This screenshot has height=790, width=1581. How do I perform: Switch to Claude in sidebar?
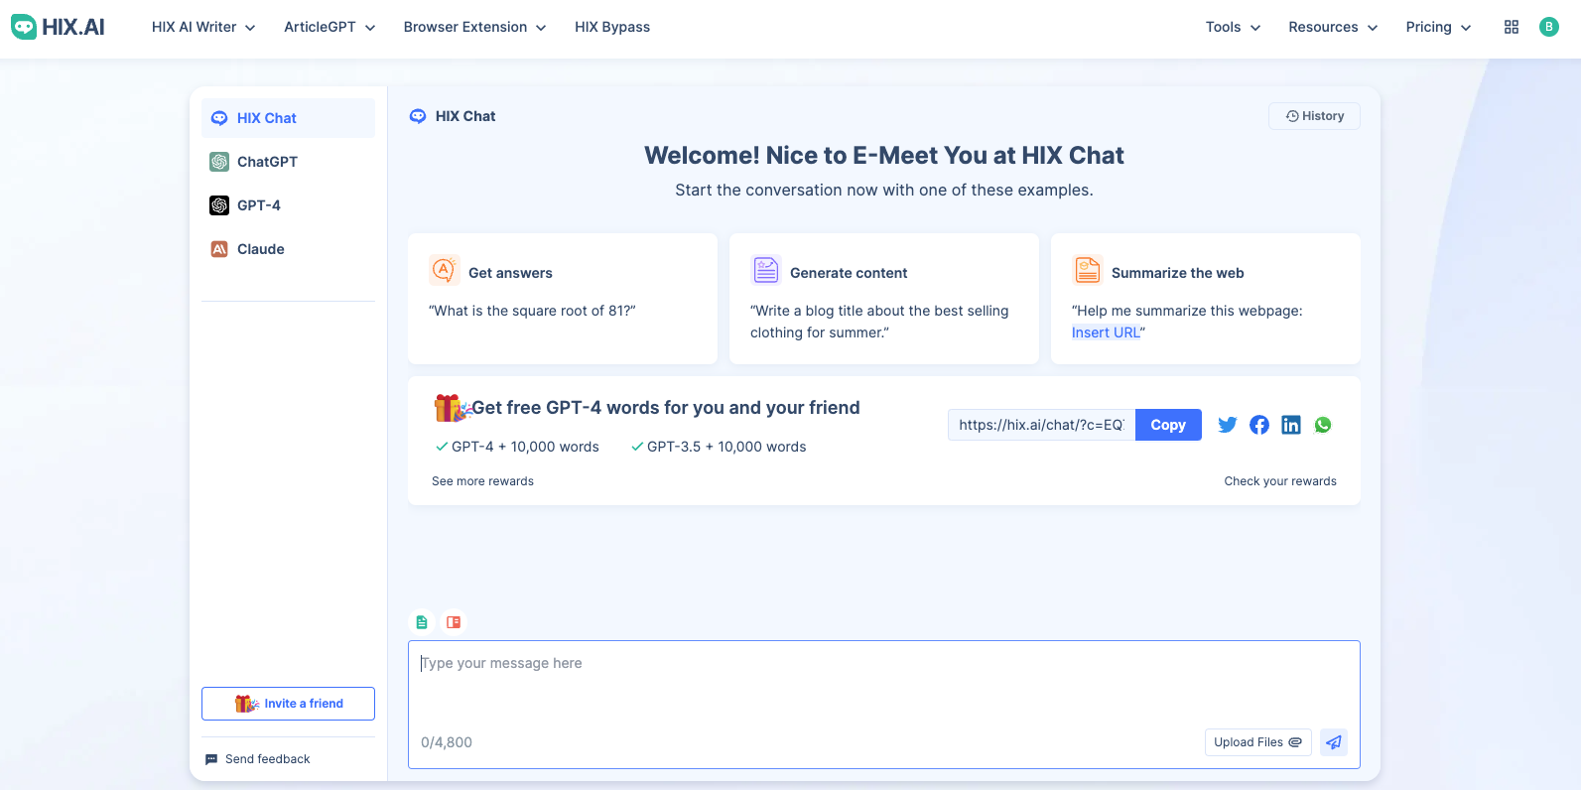coord(288,249)
